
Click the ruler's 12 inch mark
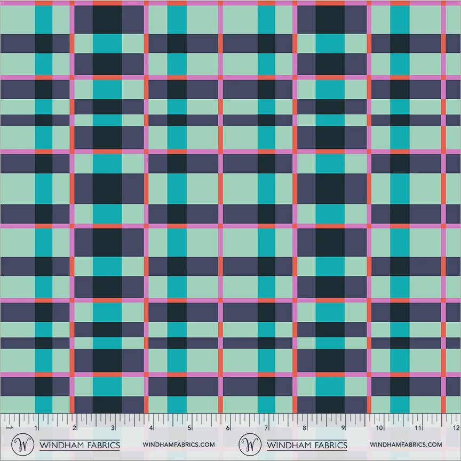tap(456, 428)
